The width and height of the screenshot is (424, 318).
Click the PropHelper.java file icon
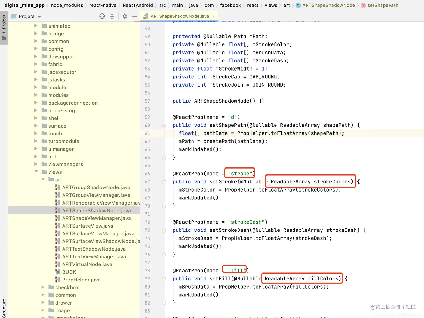[x=57, y=280]
